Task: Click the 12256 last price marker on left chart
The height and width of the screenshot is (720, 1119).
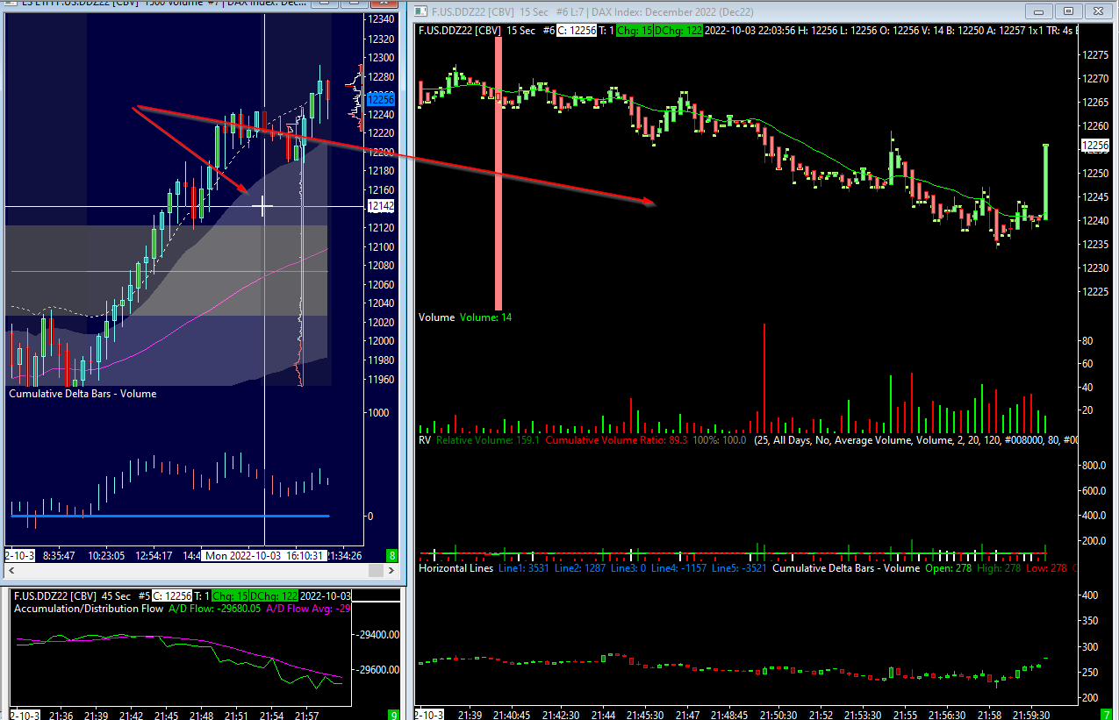Action: click(380, 100)
